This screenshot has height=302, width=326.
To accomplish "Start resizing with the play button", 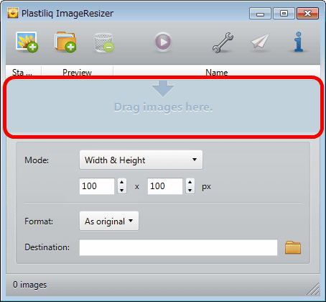I will [163, 42].
